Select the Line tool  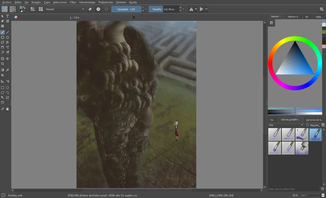pos(7,32)
